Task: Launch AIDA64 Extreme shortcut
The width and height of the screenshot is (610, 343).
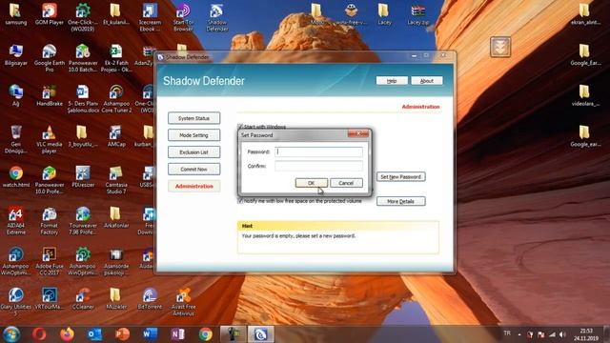Action: pos(15,220)
